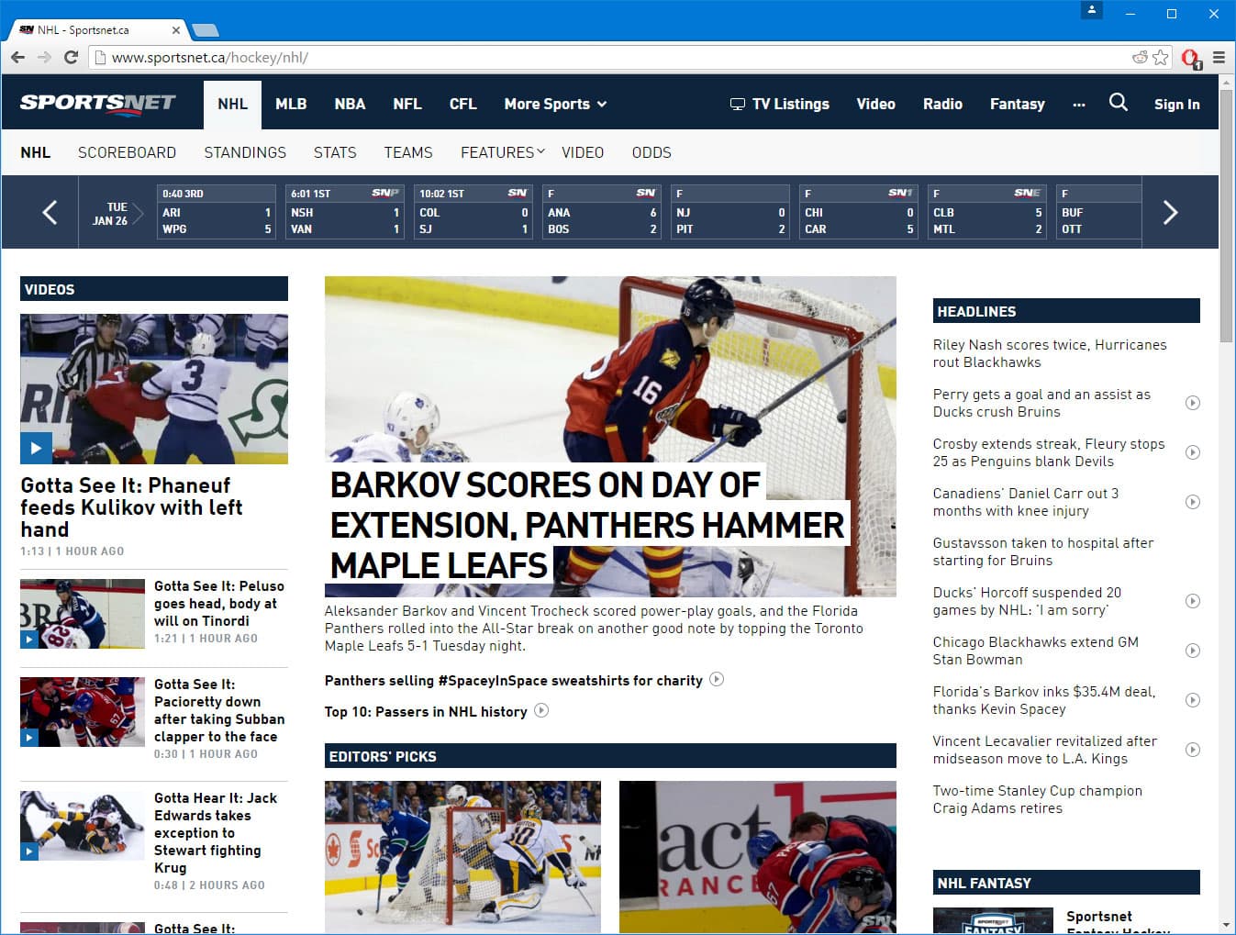Open the STATS page

click(x=335, y=152)
